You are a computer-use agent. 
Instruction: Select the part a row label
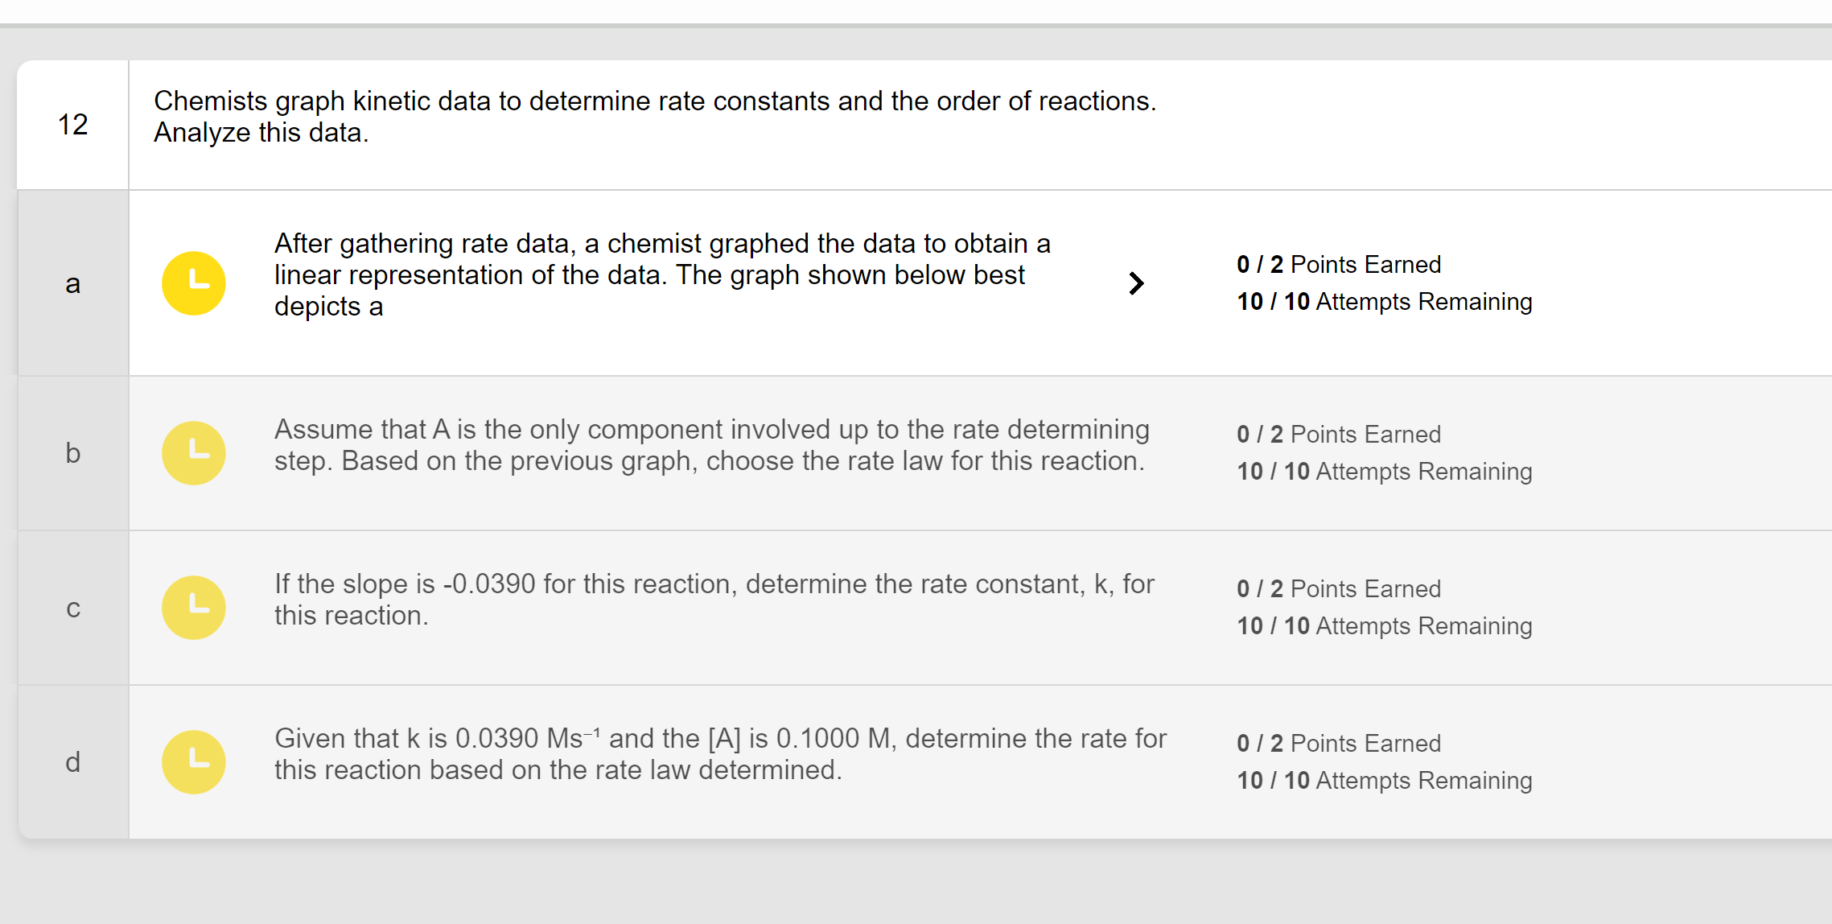click(x=72, y=283)
